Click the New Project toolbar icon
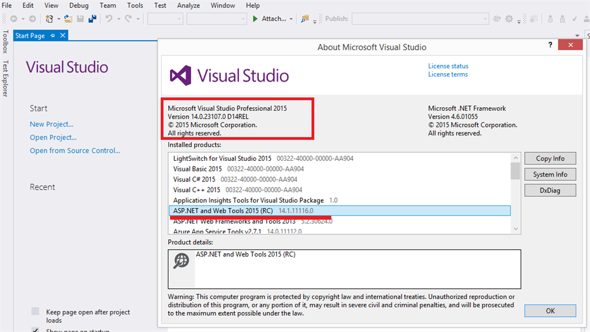This screenshot has width=590, height=332. click(50, 19)
